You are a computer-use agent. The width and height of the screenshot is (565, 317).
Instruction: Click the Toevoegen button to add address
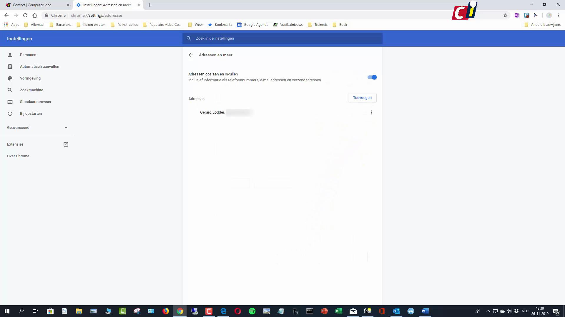click(362, 97)
